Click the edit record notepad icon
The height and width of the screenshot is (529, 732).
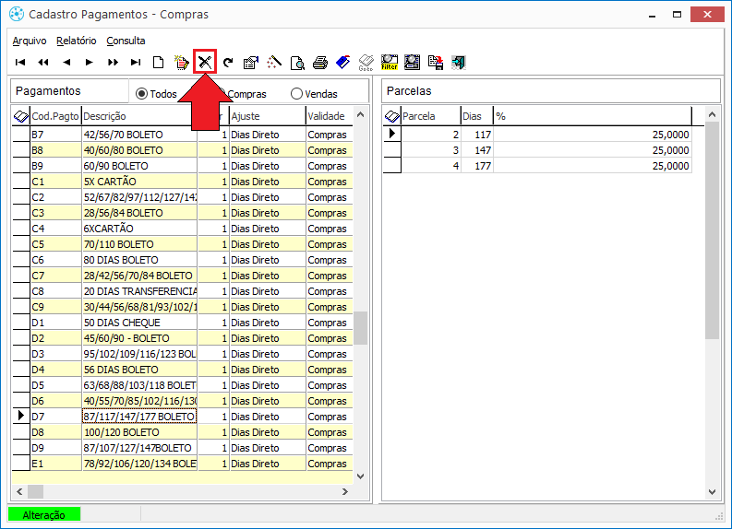coord(182,62)
